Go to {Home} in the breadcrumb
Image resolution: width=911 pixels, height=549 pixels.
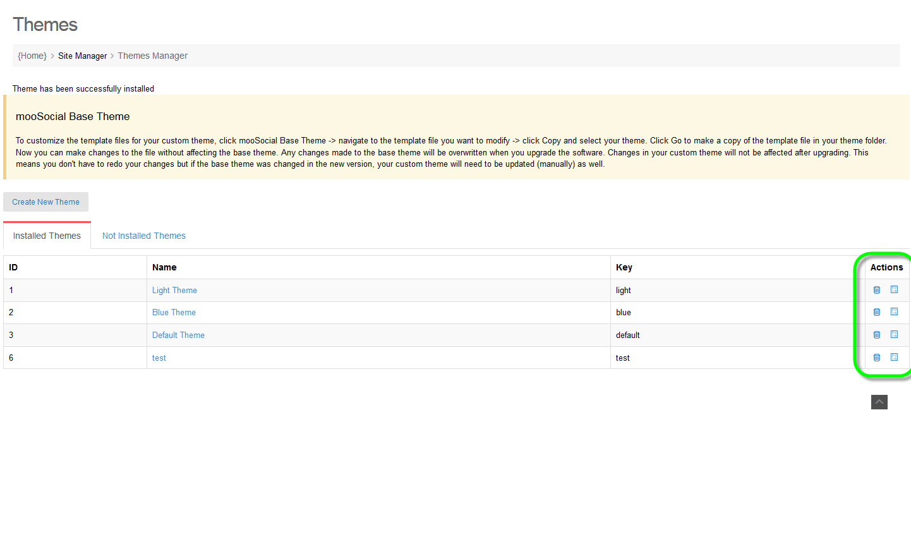pos(32,56)
